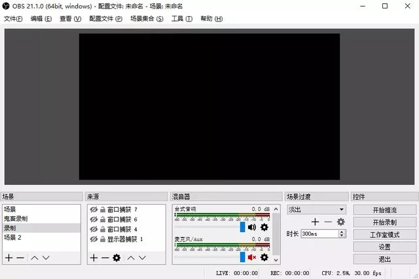Open source properties gear icon

point(117,258)
